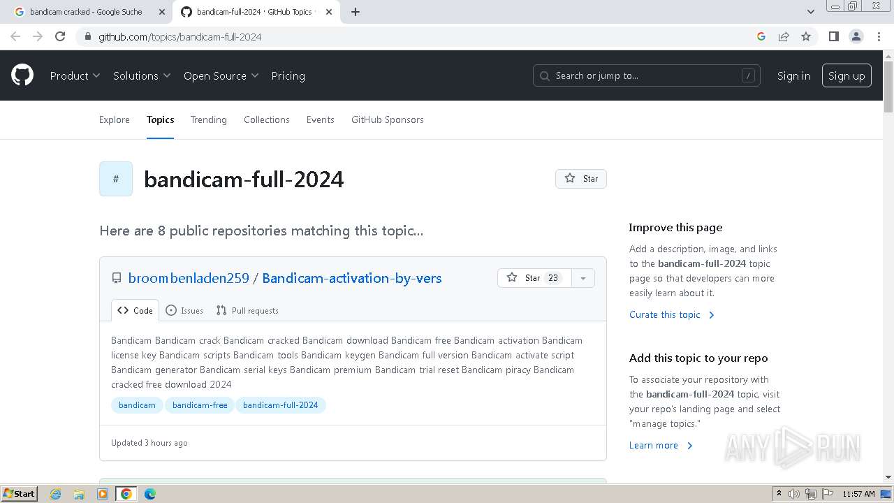Open the GitHub home logo
The height and width of the screenshot is (503, 894).
tap(22, 75)
